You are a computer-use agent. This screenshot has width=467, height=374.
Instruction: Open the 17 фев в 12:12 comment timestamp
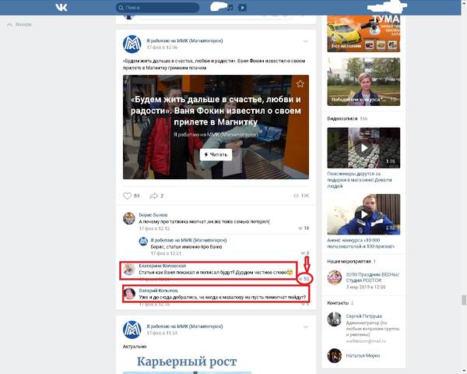click(x=154, y=228)
